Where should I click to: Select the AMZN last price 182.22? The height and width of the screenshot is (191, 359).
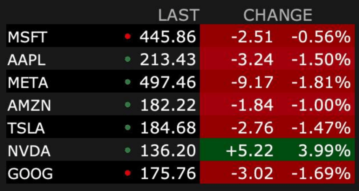168,105
